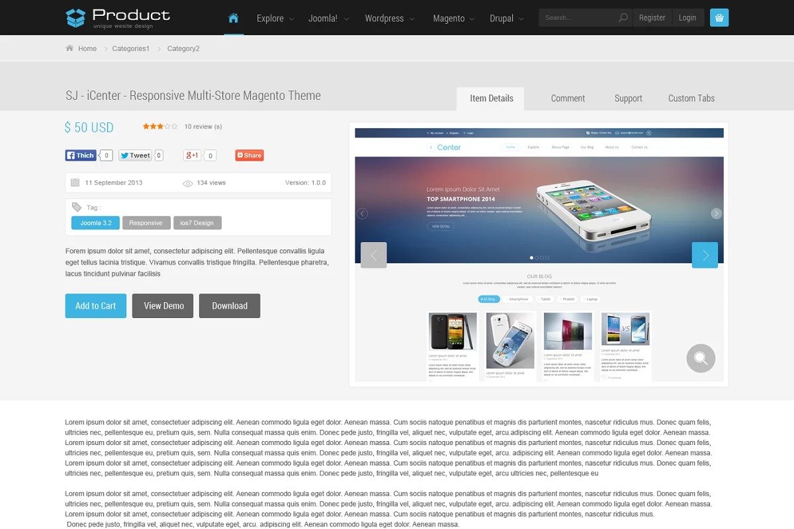Image resolution: width=794 pixels, height=529 pixels.
Task: Click the large zoom magnifier on preview image
Action: point(701,358)
